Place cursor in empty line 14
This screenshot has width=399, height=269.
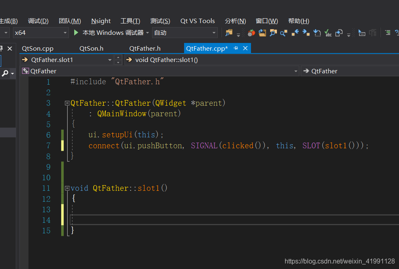tap(234, 220)
